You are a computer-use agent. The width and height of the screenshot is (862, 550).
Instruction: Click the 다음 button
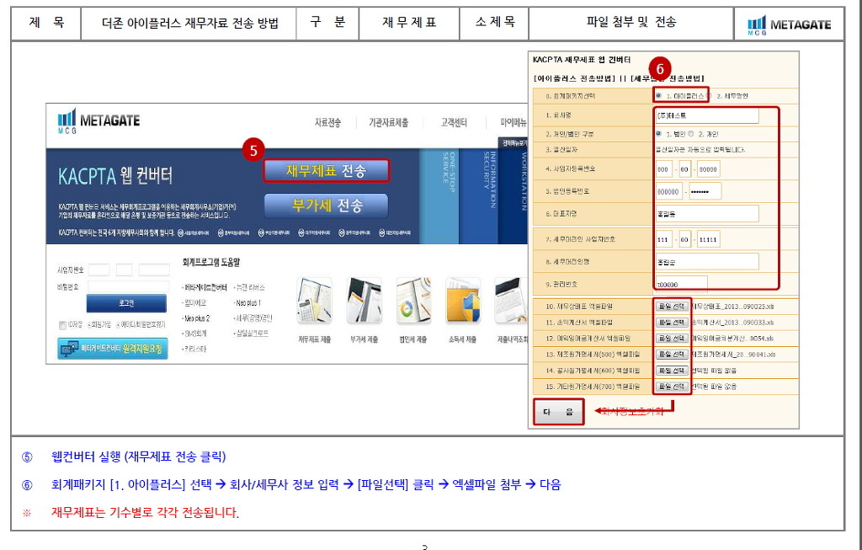tap(559, 411)
